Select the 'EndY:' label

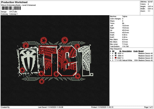click(x=112, y=37)
